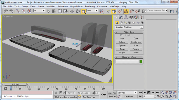Image resolution: width=179 pixels, height=100 pixels.
Task: Click the Mirror tool icon
Action: point(172,11)
